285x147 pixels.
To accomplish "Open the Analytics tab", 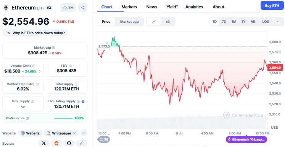I will click(x=194, y=7).
